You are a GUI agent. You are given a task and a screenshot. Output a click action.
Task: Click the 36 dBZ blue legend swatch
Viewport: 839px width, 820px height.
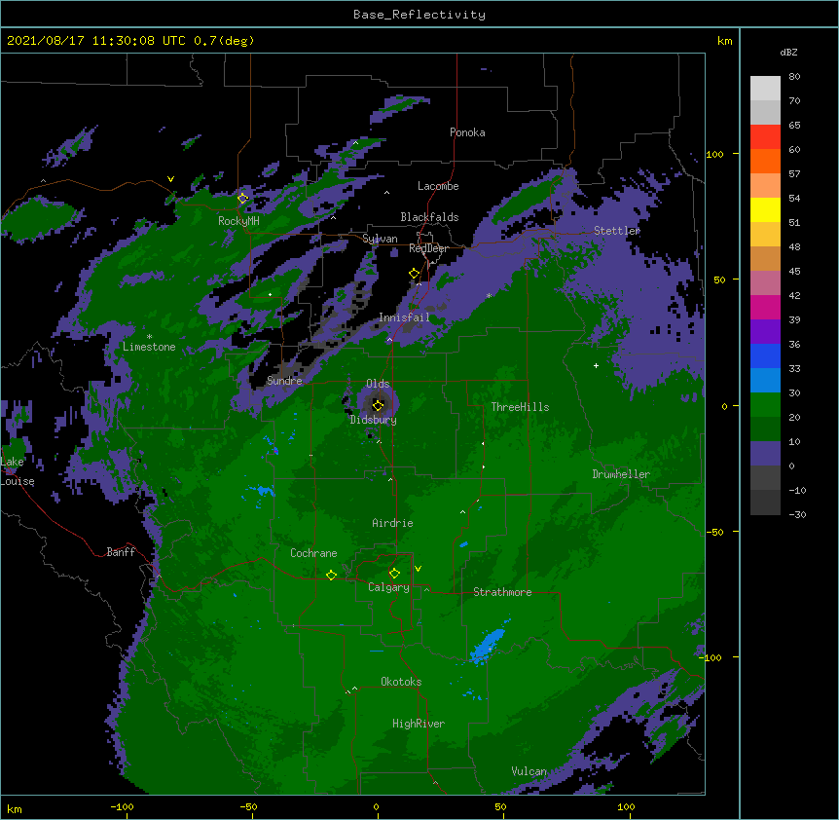765,355
